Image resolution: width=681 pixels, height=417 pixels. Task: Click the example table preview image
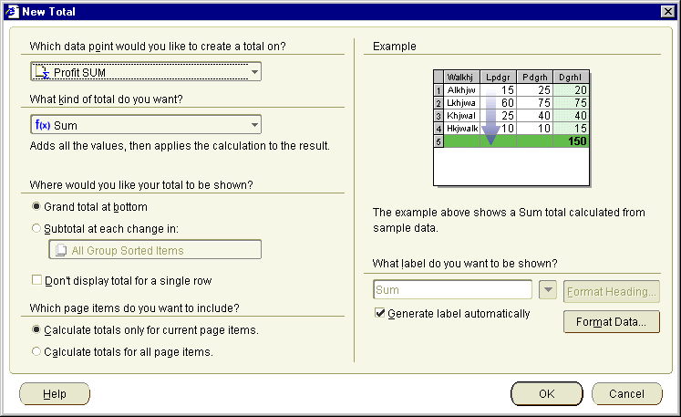pos(511,128)
